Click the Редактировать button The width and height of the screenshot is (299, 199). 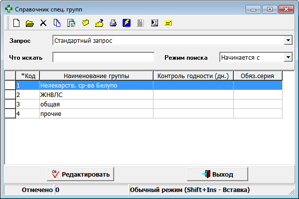[x=80, y=174]
